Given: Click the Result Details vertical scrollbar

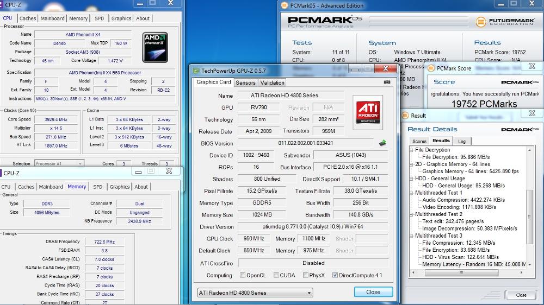Looking at the screenshot, I should coord(529,217).
